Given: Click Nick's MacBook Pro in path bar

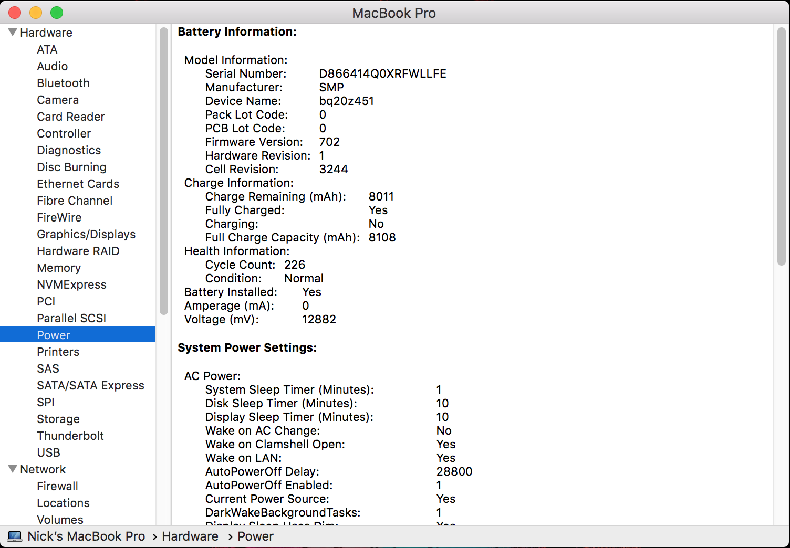Looking at the screenshot, I should (86, 536).
